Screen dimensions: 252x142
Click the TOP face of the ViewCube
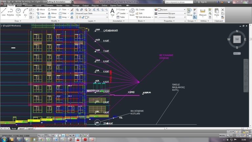coord(236,39)
